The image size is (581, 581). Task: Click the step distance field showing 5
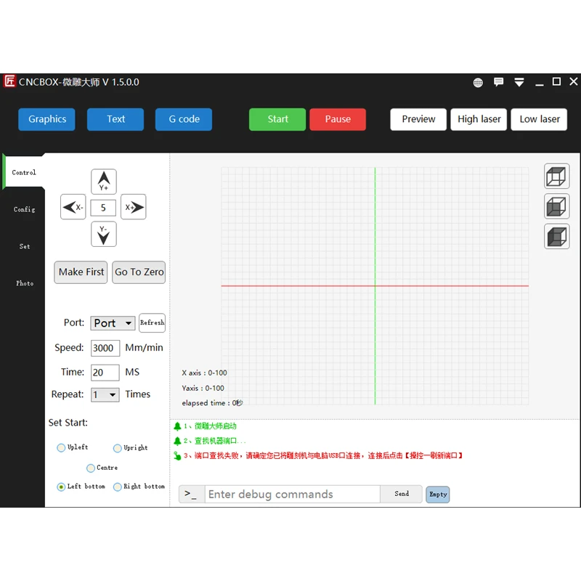(x=103, y=208)
